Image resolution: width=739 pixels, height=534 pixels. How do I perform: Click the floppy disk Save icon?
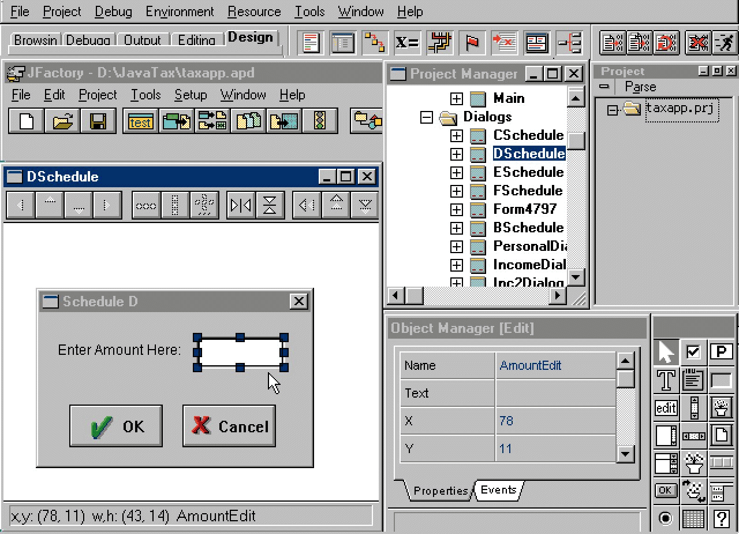[x=97, y=121]
